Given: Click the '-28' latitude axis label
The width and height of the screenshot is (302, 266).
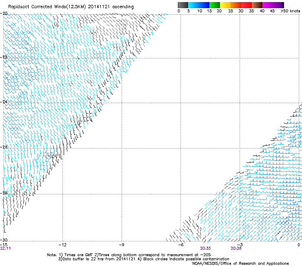Looking at the screenshot, I should 4,193.
